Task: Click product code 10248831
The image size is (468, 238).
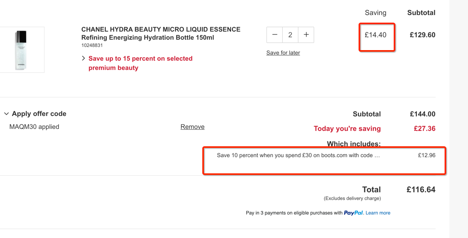Action: point(92,45)
